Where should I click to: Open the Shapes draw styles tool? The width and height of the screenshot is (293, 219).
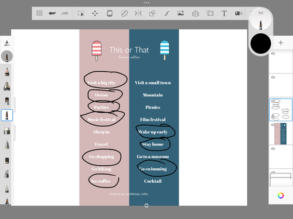point(152,13)
